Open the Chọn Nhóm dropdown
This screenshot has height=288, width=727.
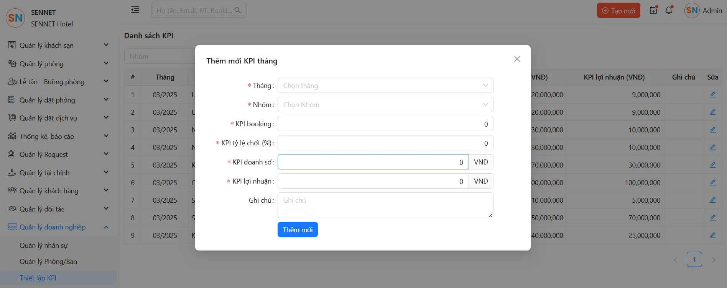tap(385, 104)
